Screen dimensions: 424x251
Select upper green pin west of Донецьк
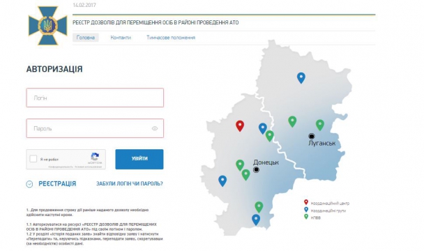point(240,165)
